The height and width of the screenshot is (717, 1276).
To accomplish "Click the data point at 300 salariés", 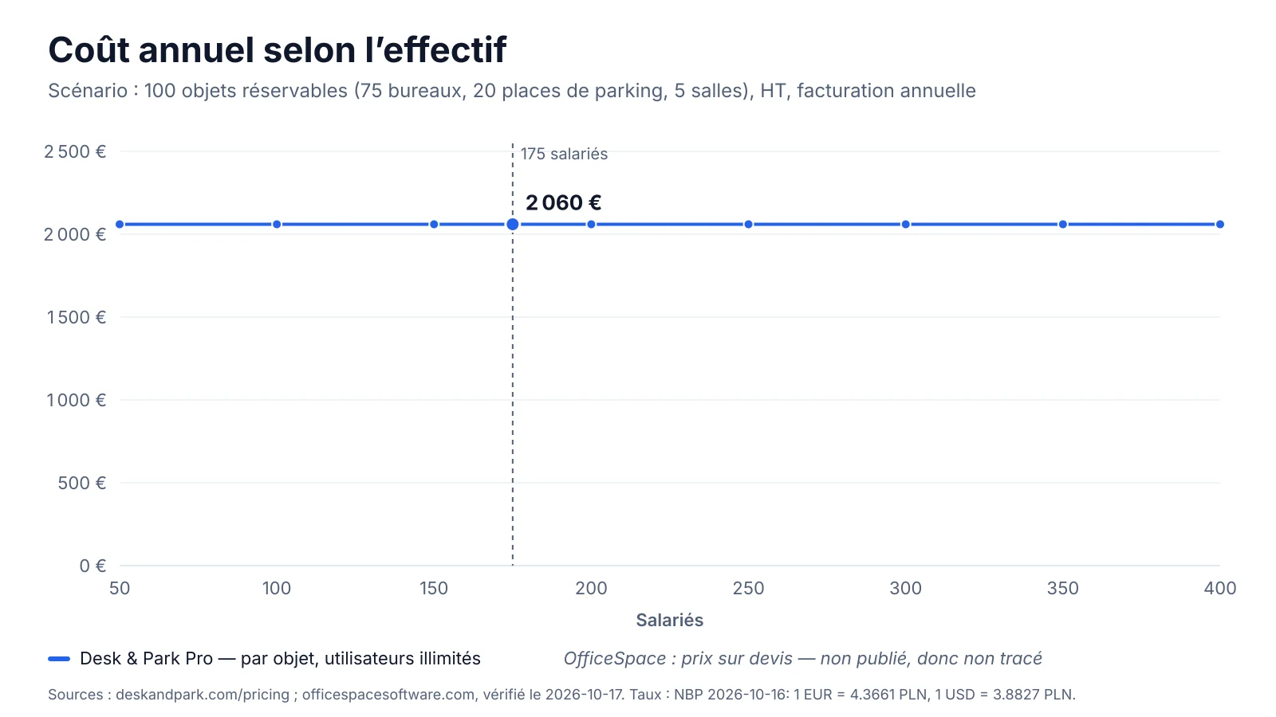I will [x=906, y=225].
